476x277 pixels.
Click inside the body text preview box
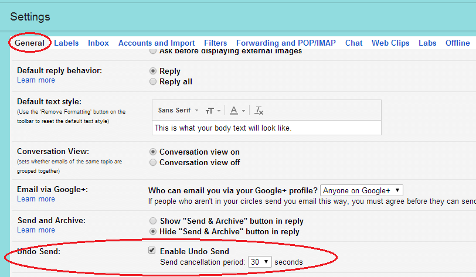click(266, 128)
